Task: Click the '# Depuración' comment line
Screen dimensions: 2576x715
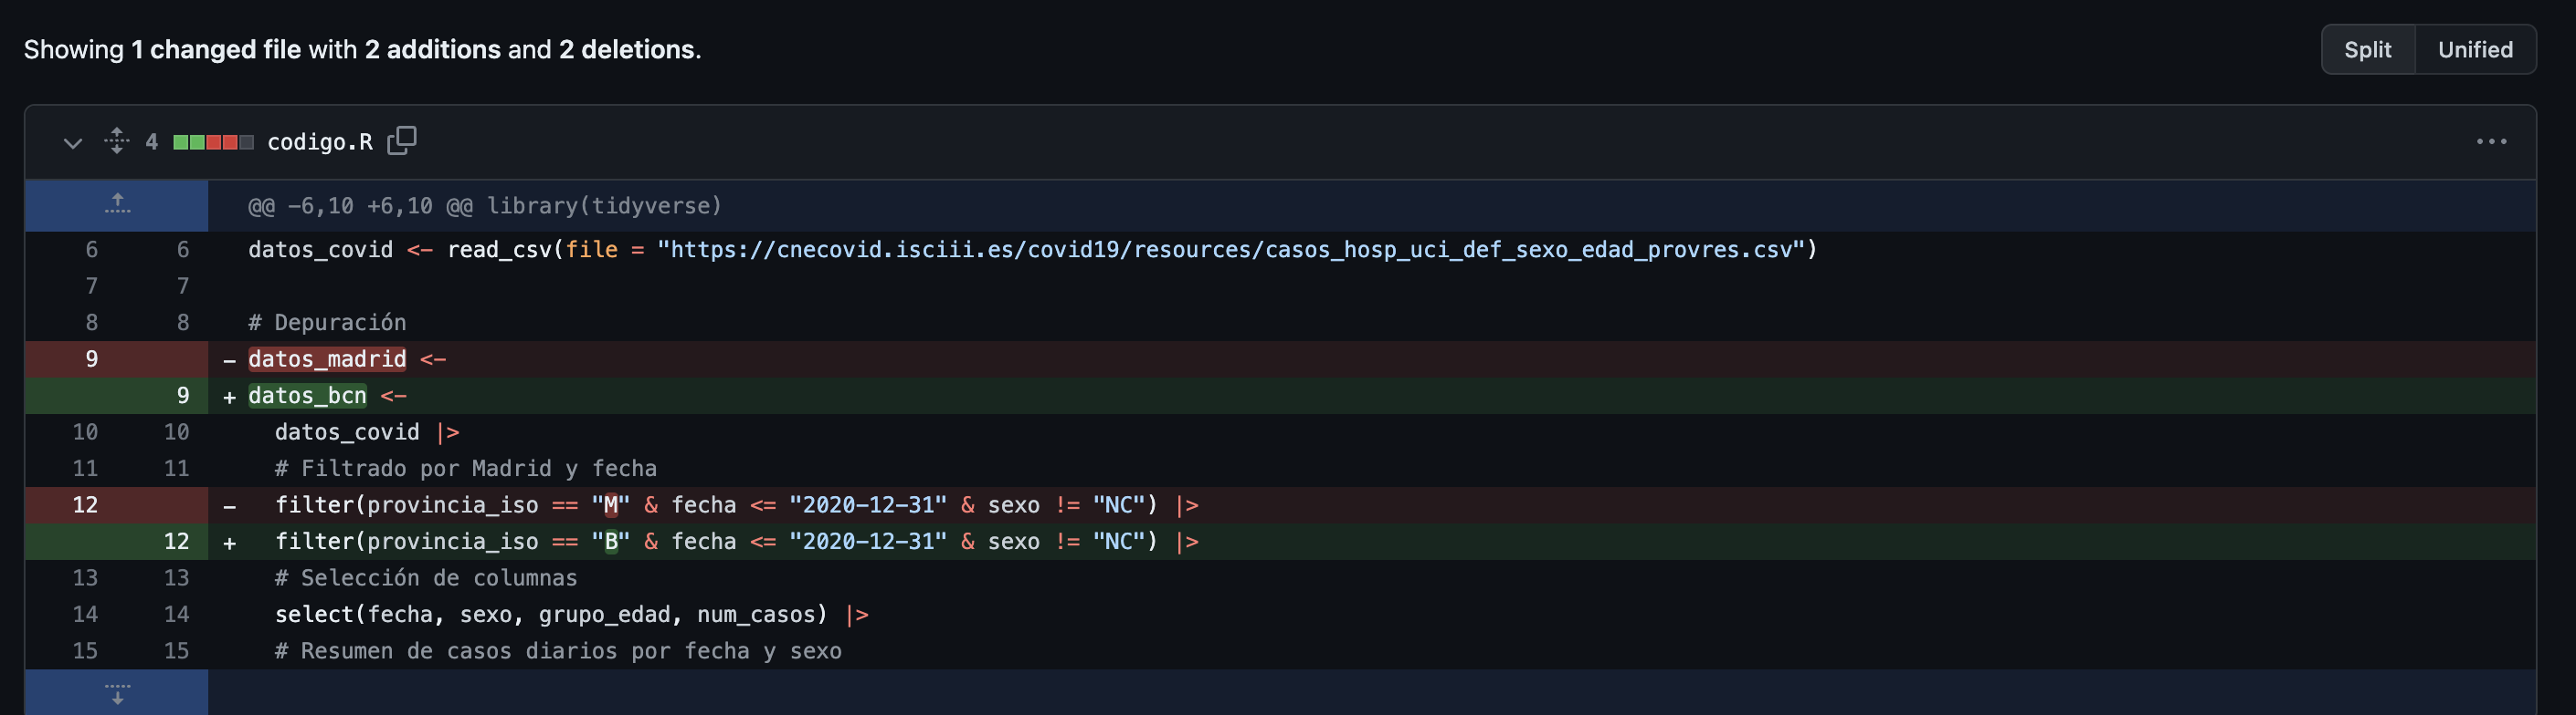Action: tap(327, 323)
